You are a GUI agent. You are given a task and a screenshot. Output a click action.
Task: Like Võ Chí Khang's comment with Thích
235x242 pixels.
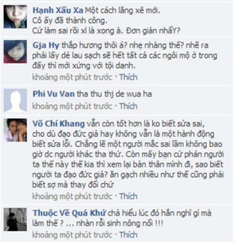coord(128,196)
